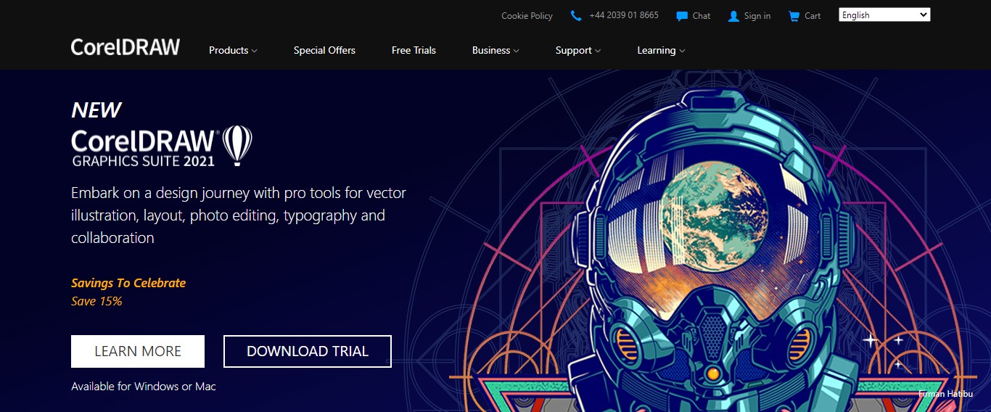Expand the Business menu
This screenshot has width=991, height=412.
[x=495, y=50]
